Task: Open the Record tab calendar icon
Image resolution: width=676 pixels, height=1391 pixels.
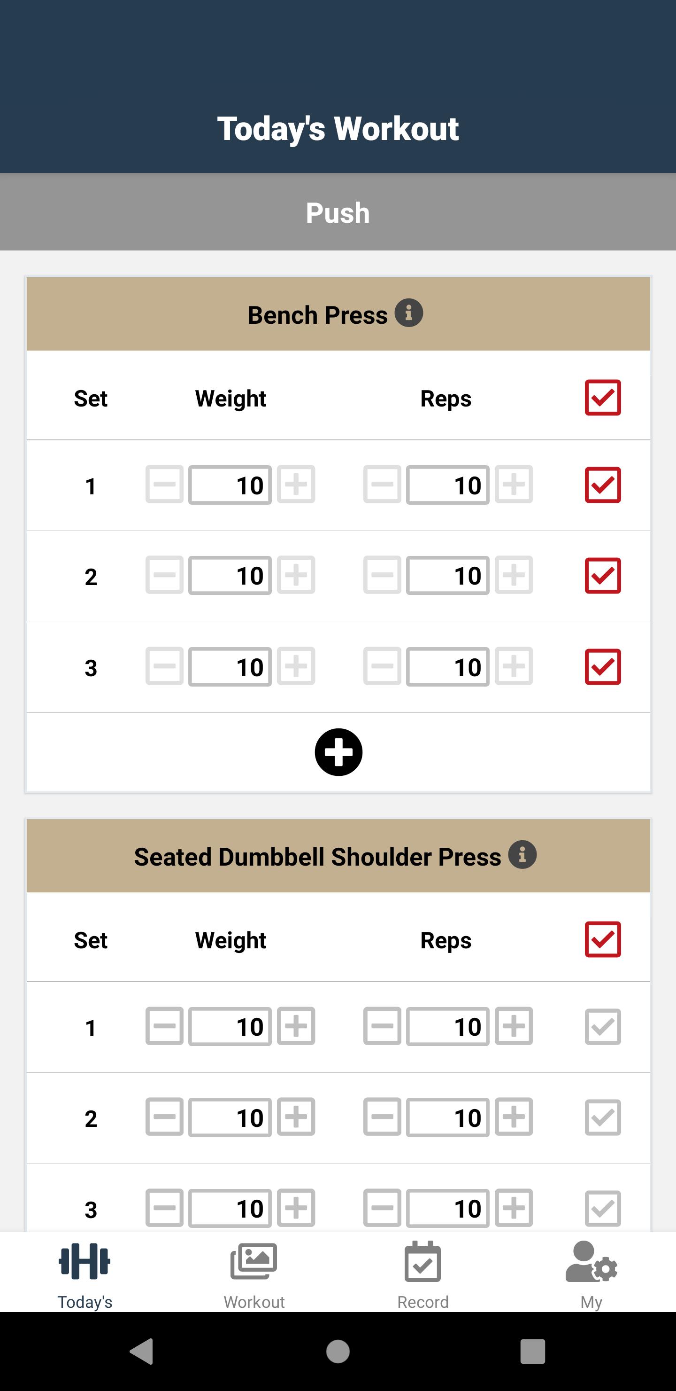Action: [x=422, y=1261]
